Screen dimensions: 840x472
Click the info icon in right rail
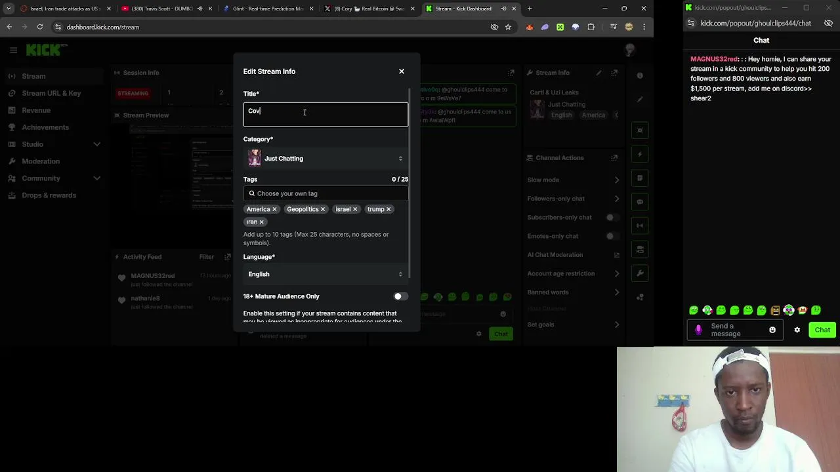[x=640, y=76]
